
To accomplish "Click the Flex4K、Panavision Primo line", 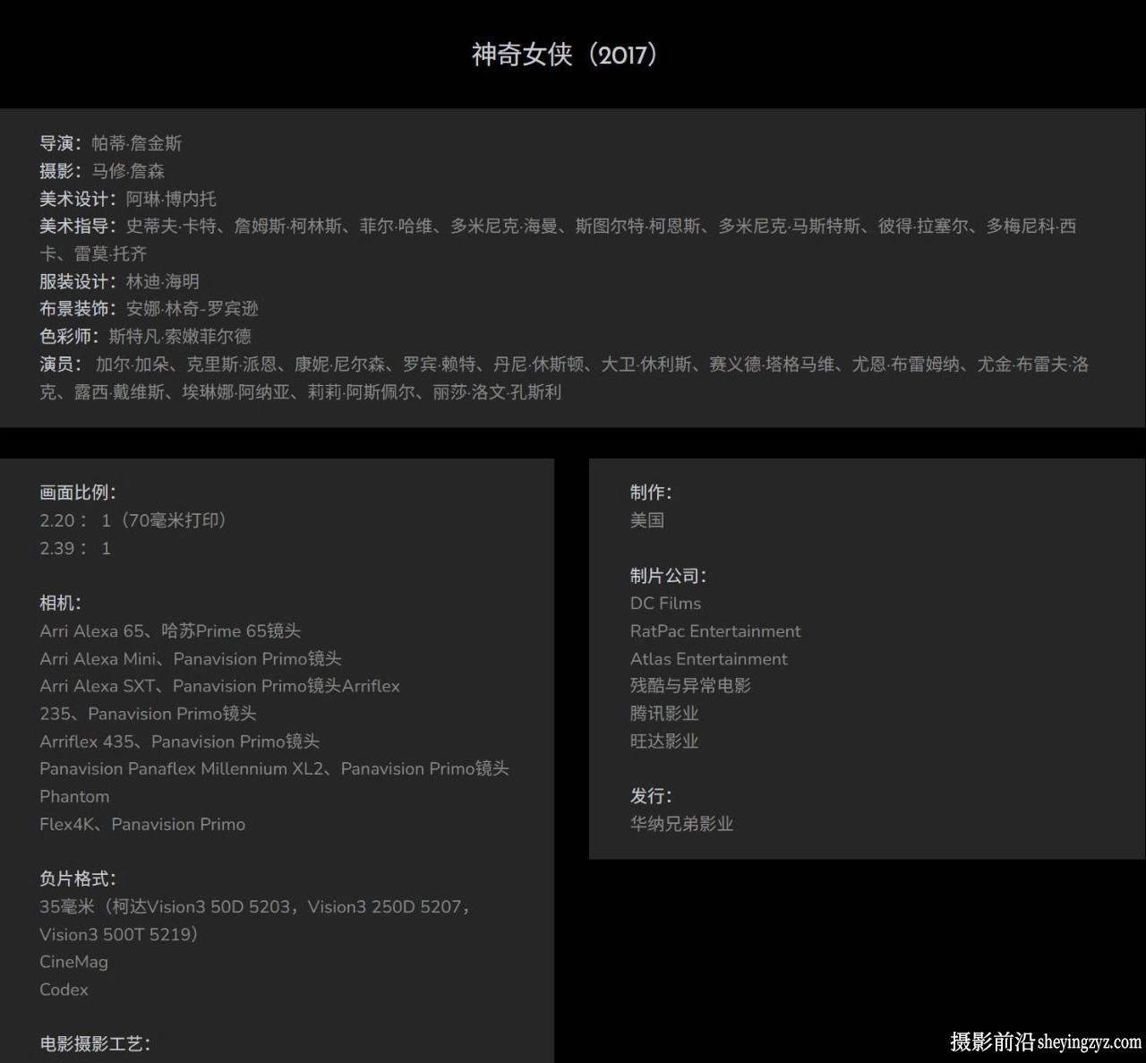I will pos(142,824).
